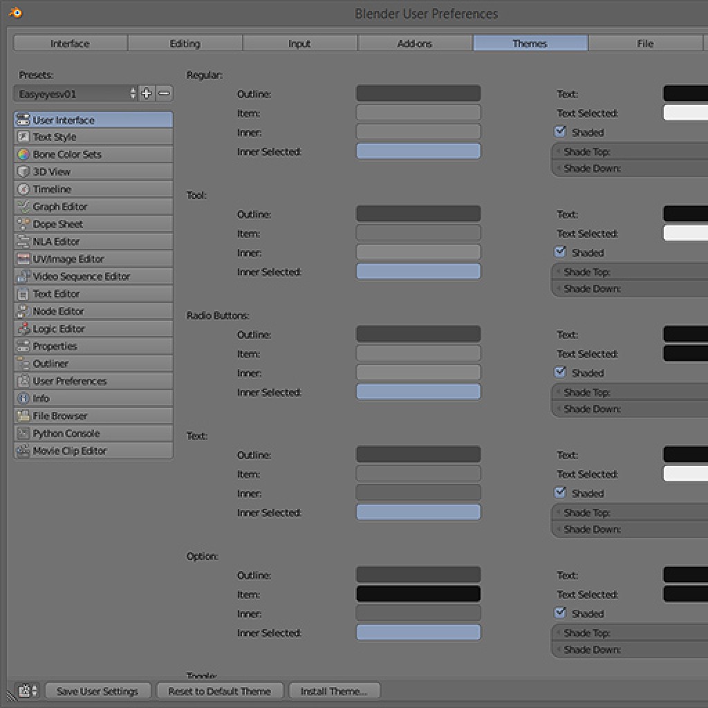Open the theme presets dropdown
The image size is (708, 708).
point(69,93)
